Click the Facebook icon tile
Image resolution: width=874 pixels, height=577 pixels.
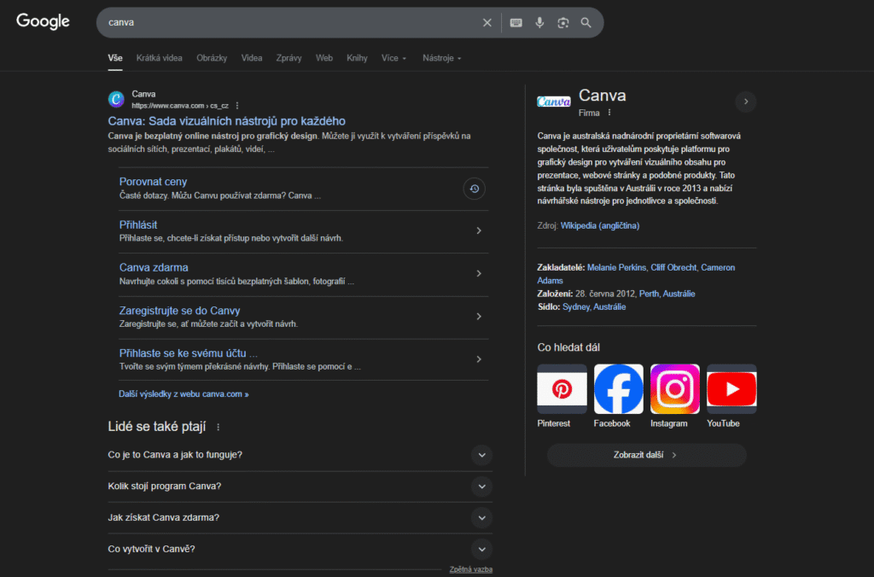(x=618, y=389)
